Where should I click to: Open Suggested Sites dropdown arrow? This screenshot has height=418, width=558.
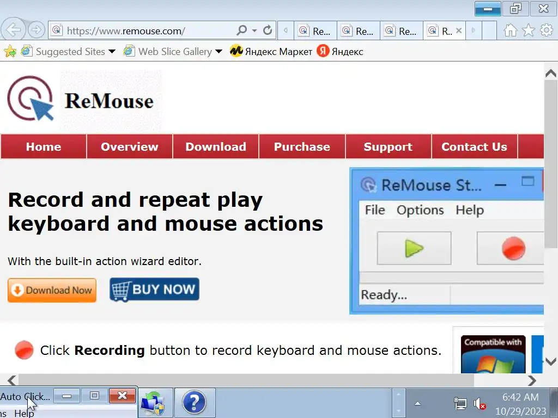pos(112,52)
